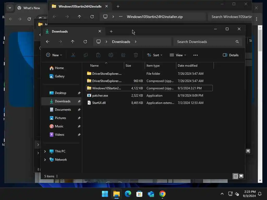Screen dimensions: 267x200
Task: Open Outlook from the taskbar
Action: tap(151, 194)
